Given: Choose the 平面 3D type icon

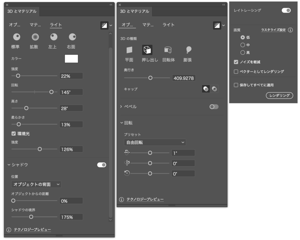Looking at the screenshot, I should click(129, 50).
